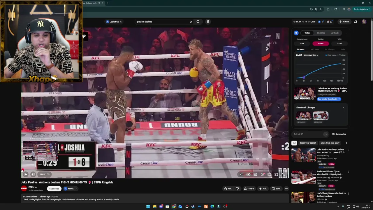Ask AI about this video
Viewport: 373px width, 210px height.
click(x=263, y=189)
